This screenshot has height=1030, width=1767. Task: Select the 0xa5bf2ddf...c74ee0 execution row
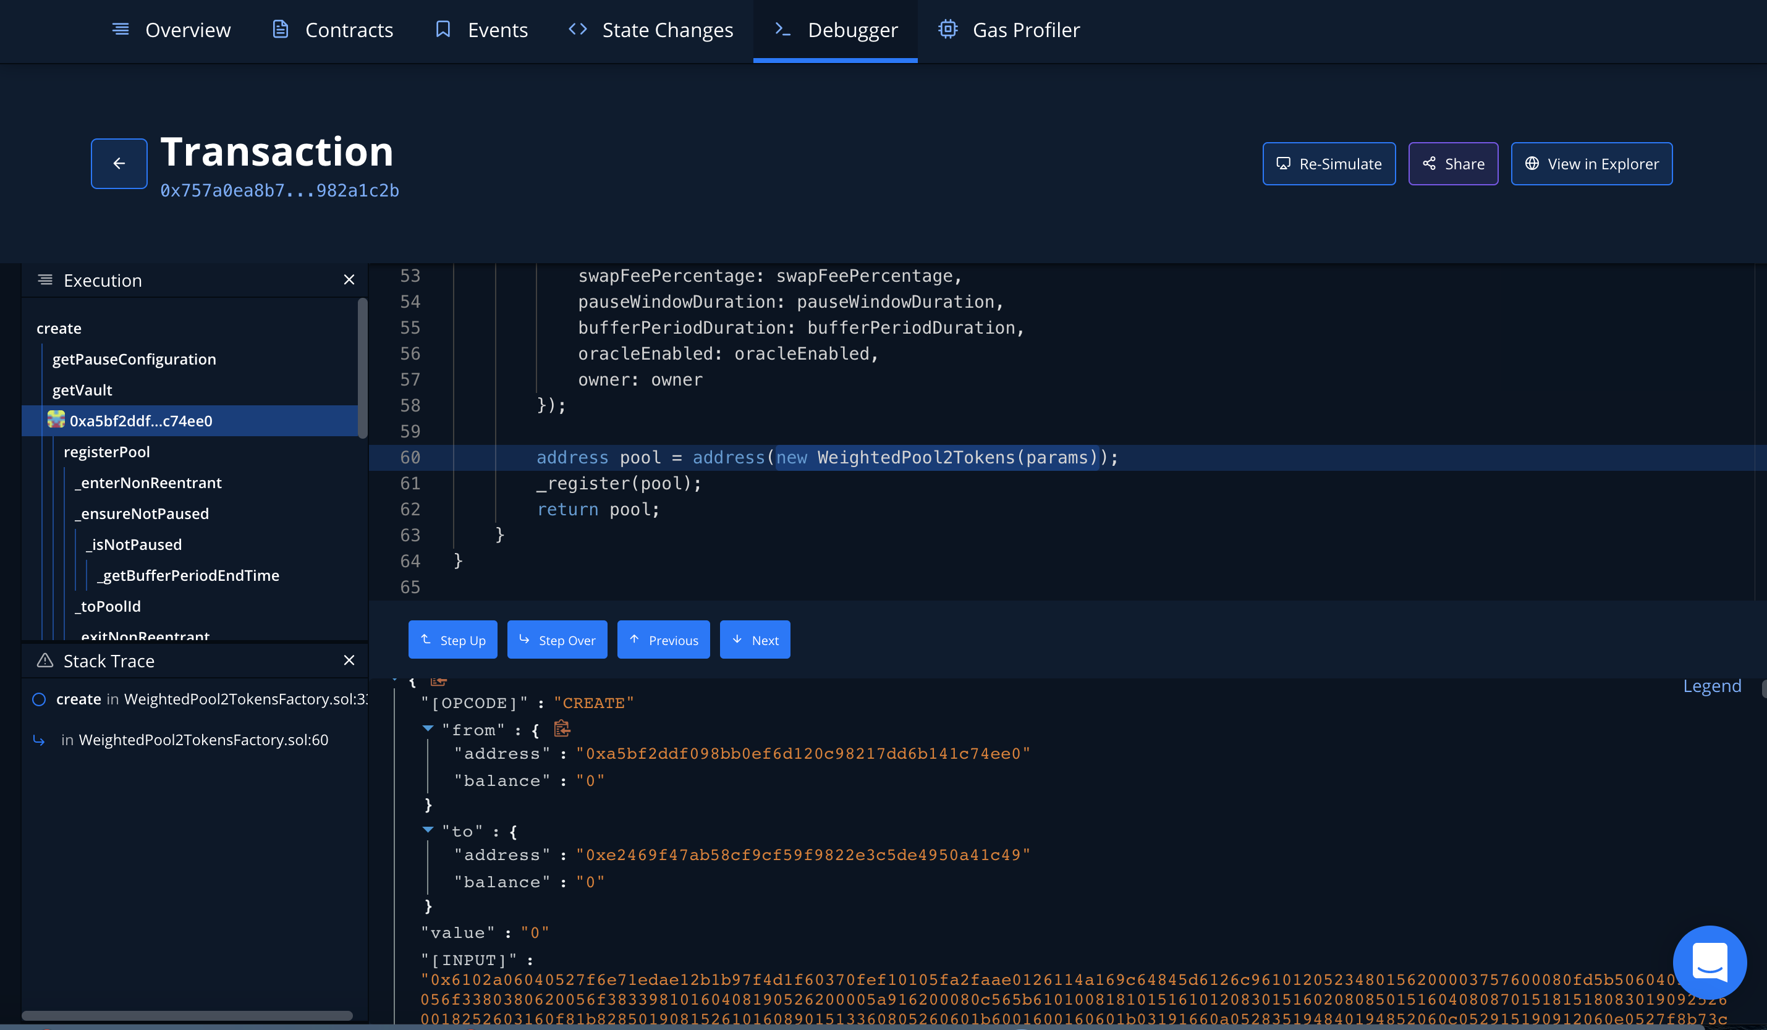pyautogui.click(x=190, y=421)
